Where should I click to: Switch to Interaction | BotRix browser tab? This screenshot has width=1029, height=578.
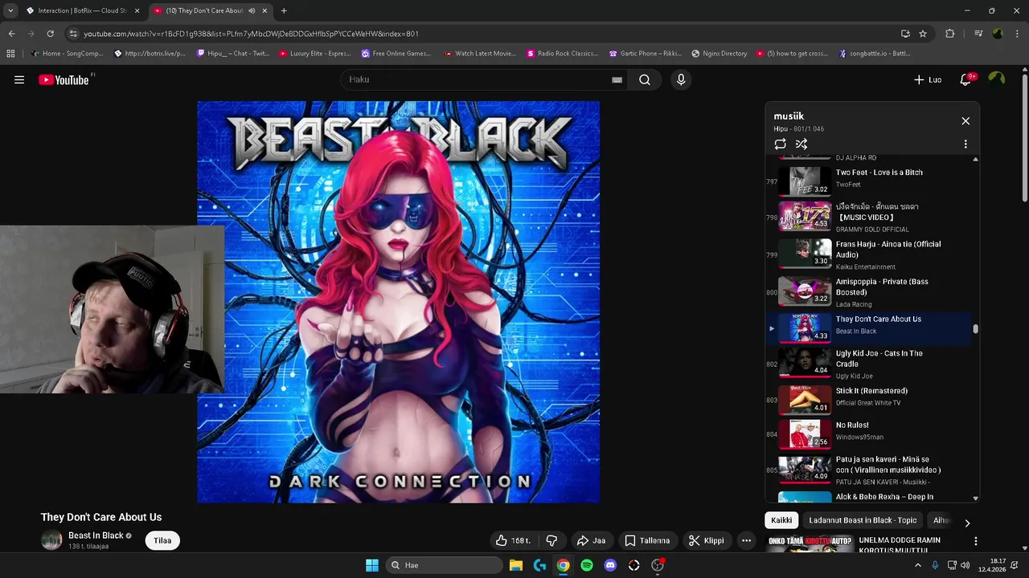(83, 10)
